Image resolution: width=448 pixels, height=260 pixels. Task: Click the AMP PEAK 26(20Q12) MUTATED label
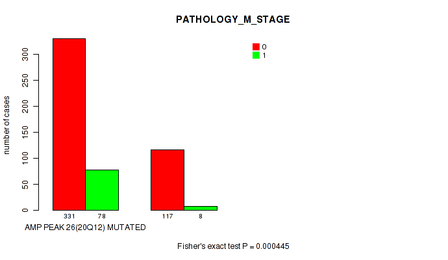(x=85, y=227)
